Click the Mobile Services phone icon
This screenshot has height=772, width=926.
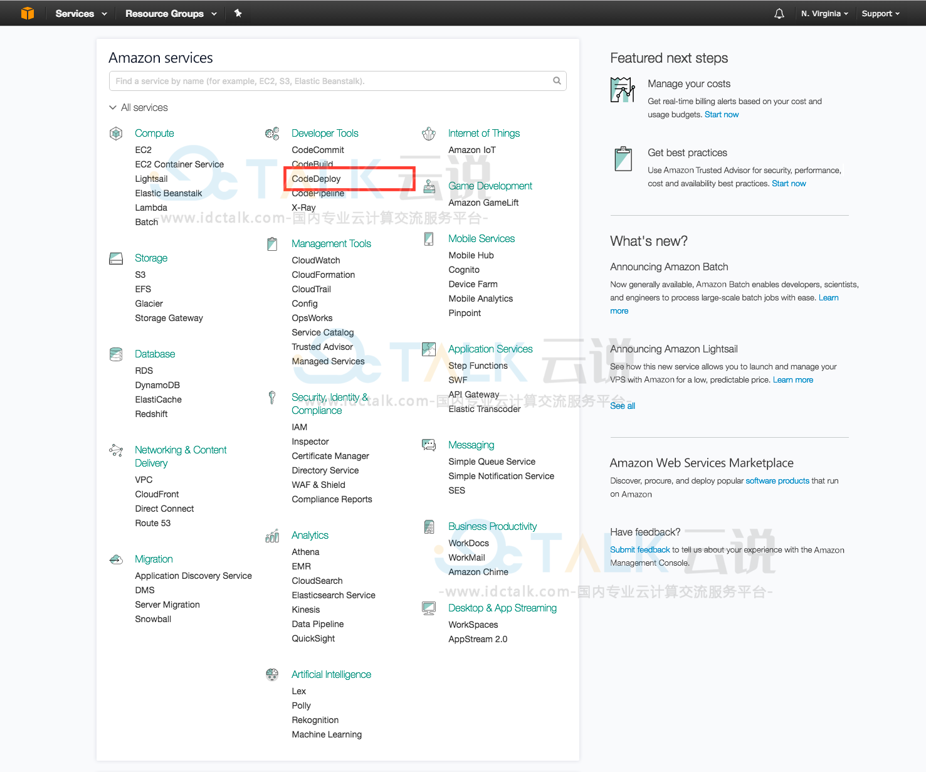coord(429,239)
